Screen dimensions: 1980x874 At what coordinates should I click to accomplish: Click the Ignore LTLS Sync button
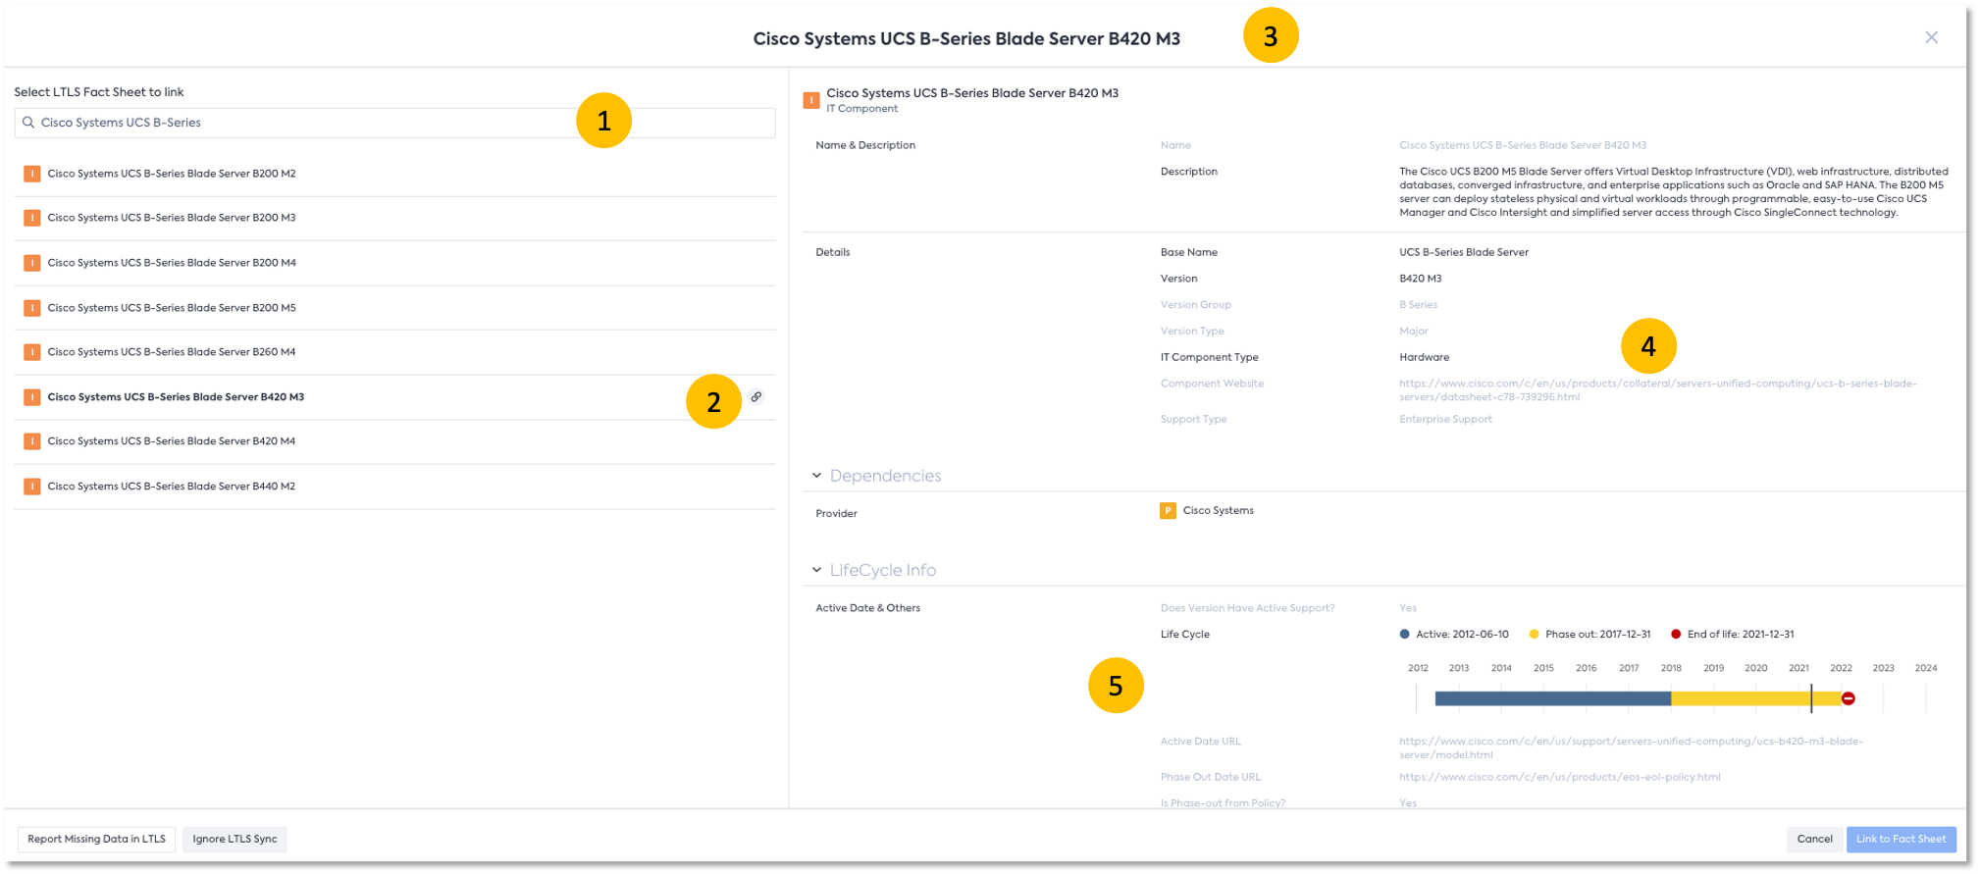[x=234, y=840]
